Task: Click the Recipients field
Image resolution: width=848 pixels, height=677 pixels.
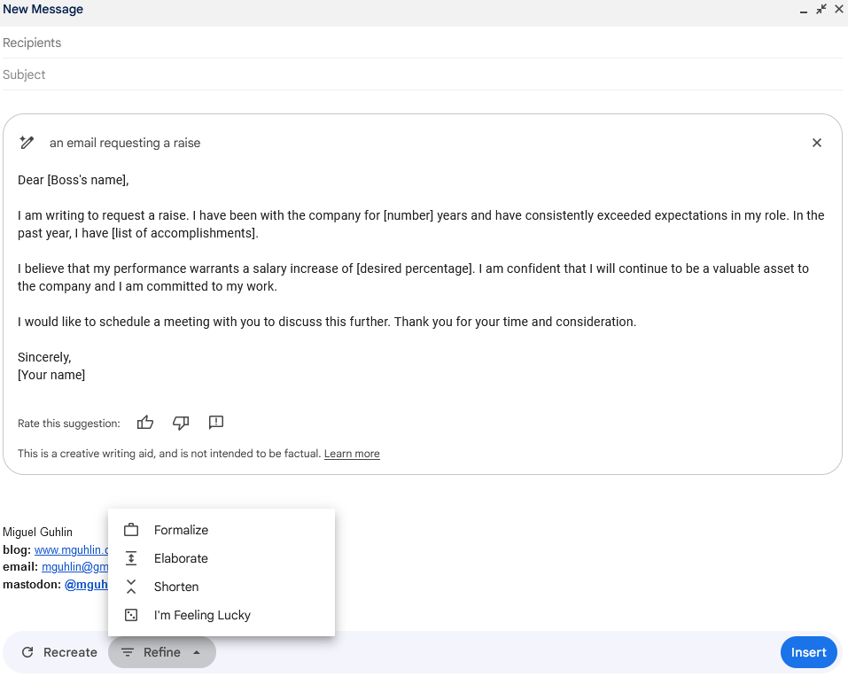Action: pyautogui.click(x=422, y=43)
